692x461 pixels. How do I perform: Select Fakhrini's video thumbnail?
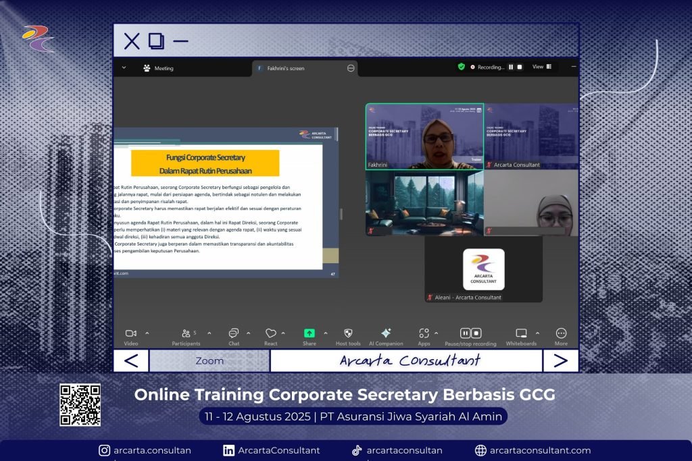(424, 136)
